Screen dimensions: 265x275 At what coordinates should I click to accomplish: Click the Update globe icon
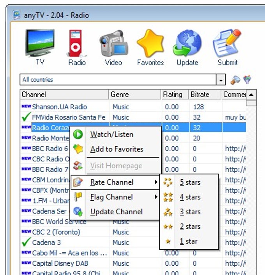tap(187, 43)
